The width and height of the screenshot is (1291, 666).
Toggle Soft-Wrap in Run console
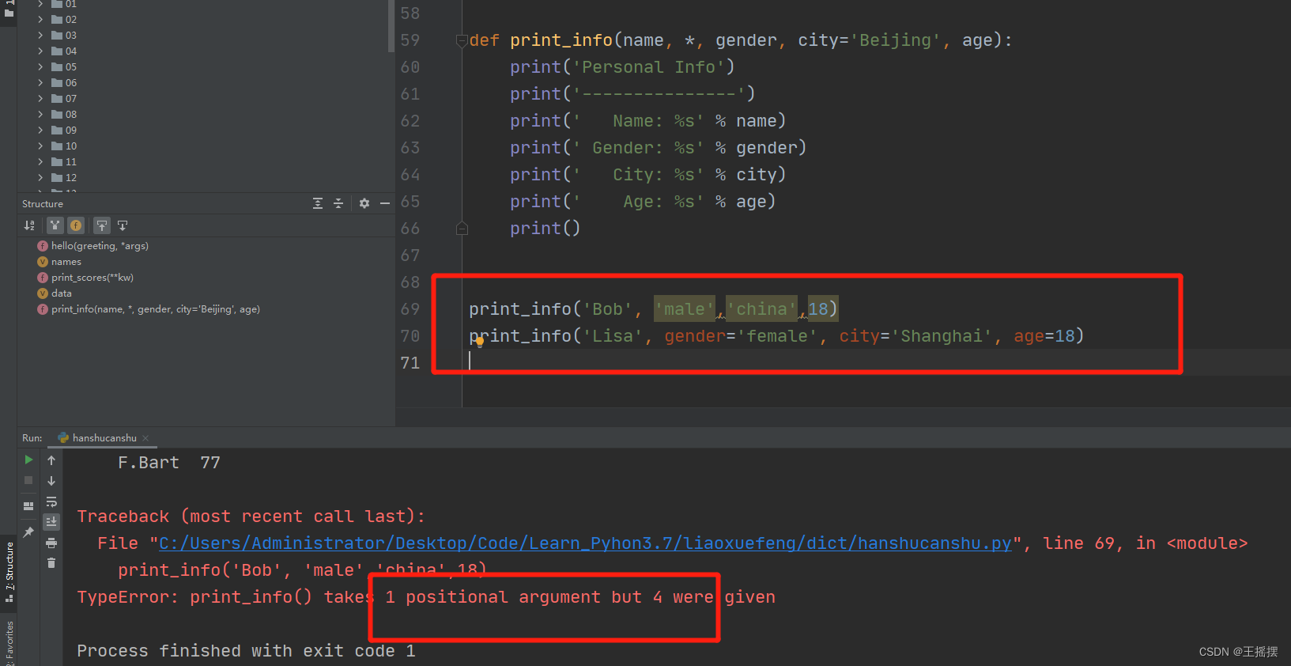[51, 501]
